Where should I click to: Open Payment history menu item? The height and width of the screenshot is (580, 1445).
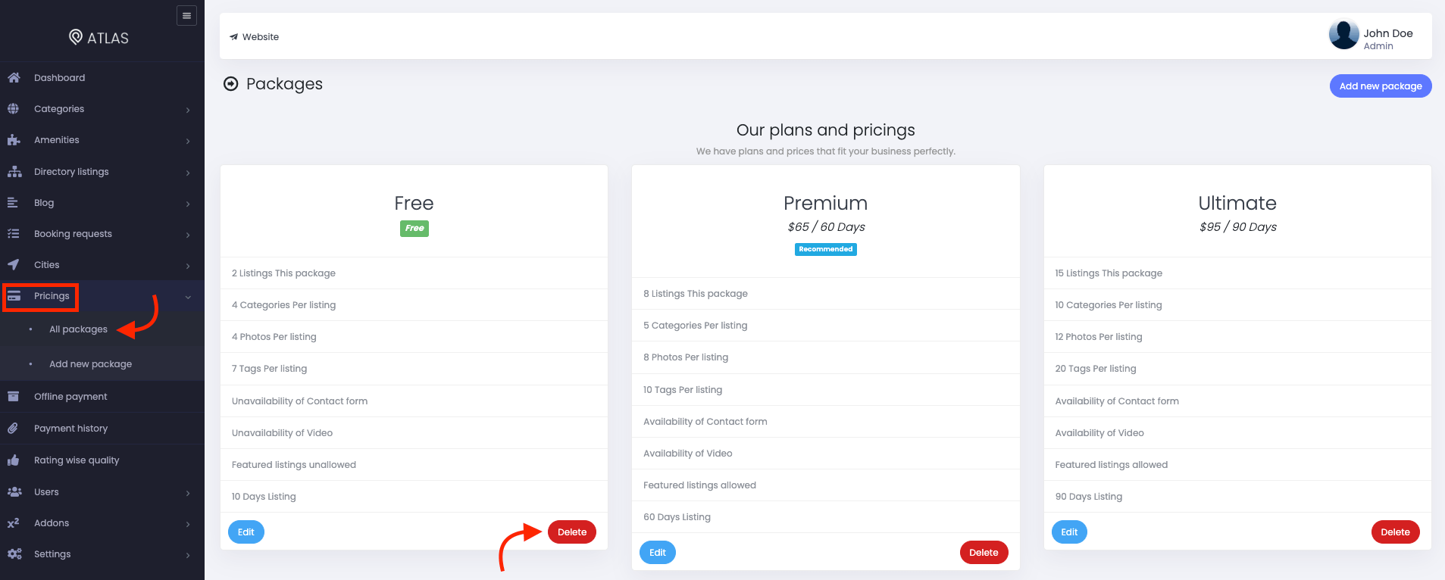pyautogui.click(x=70, y=429)
